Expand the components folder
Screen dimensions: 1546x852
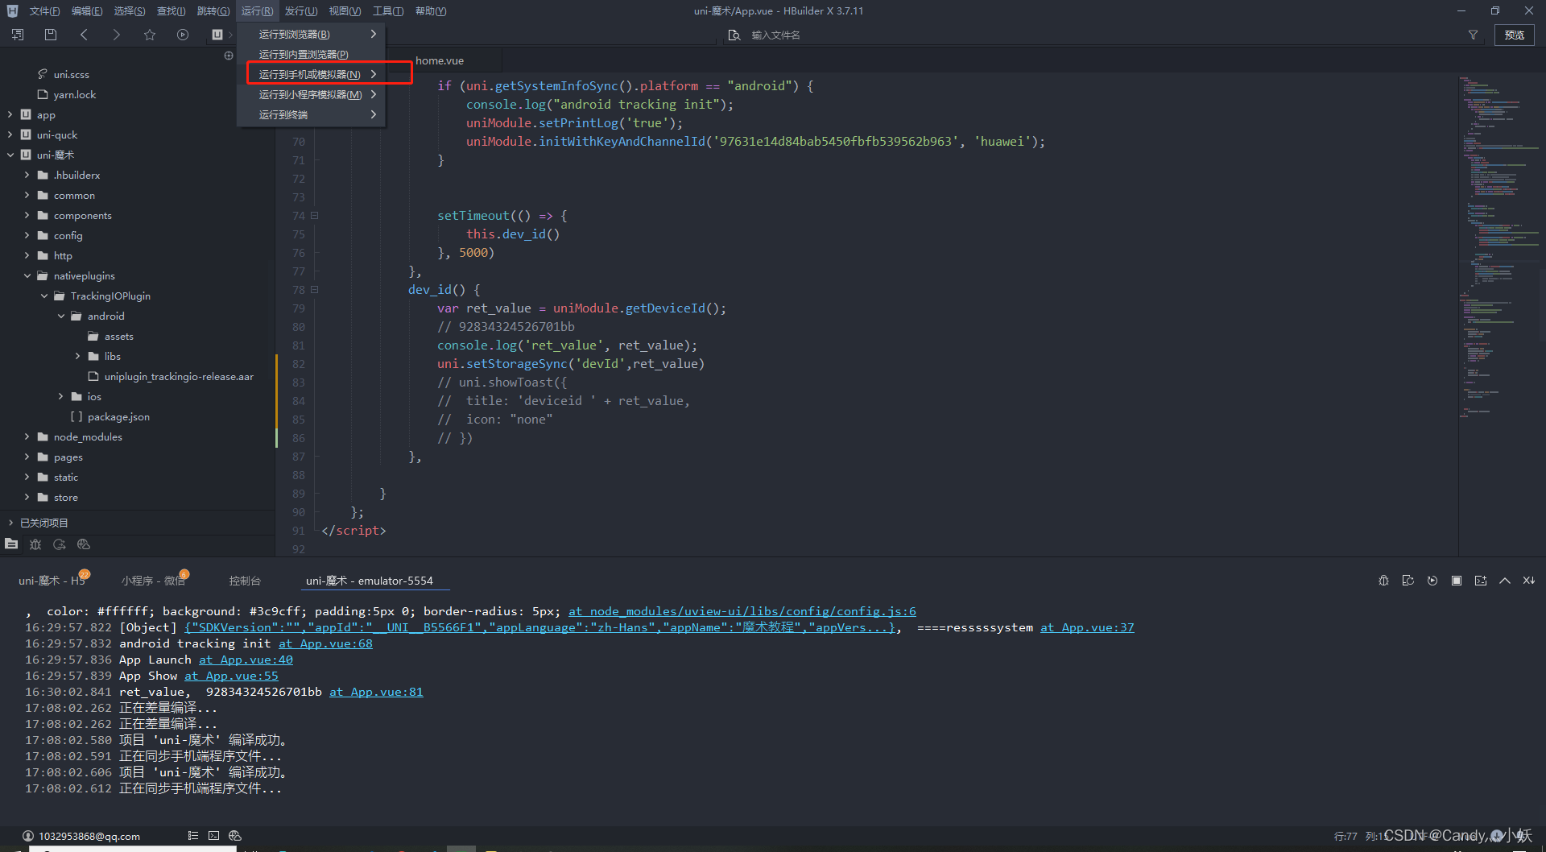(27, 215)
